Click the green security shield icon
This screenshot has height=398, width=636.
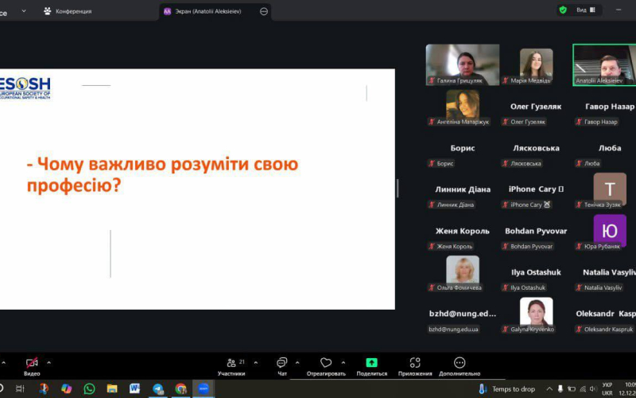point(563,10)
